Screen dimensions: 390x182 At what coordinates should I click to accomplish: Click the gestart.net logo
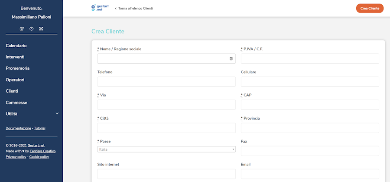(100, 8)
